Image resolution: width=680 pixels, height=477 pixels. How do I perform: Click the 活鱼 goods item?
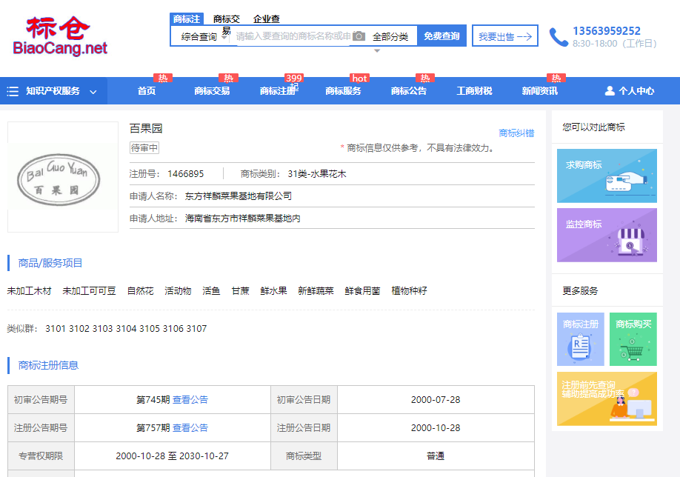click(x=211, y=291)
